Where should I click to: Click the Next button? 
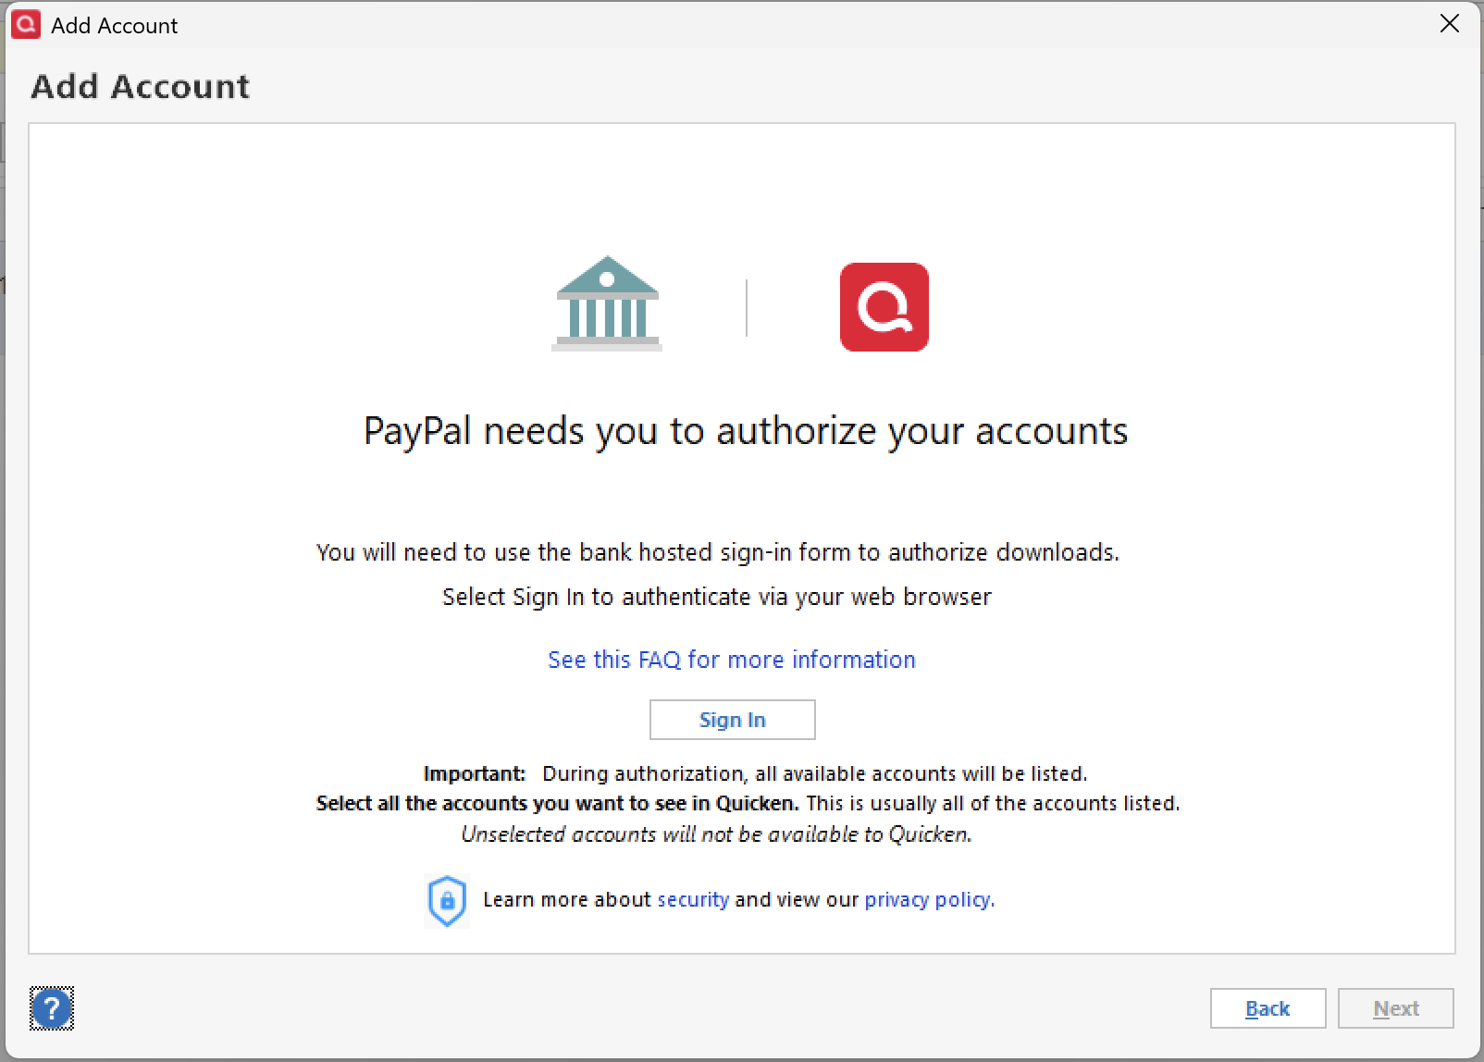(1396, 1008)
